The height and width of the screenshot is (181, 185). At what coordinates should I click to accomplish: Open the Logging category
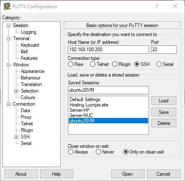click(x=29, y=32)
